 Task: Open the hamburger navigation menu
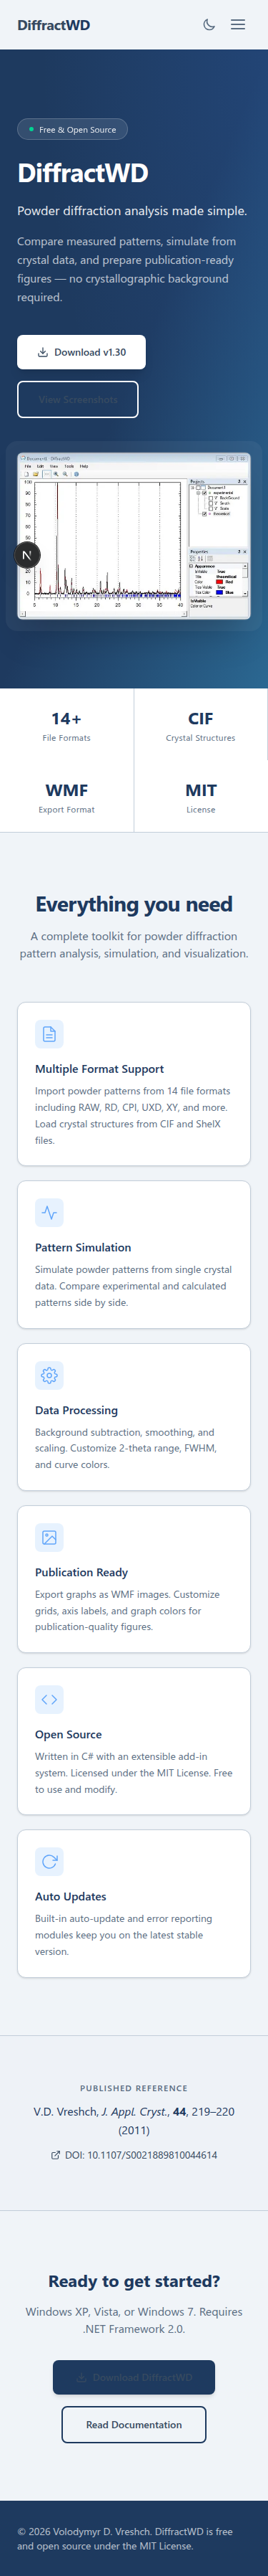[238, 25]
